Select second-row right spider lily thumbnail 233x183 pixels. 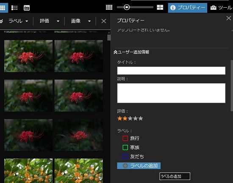tap(79, 96)
